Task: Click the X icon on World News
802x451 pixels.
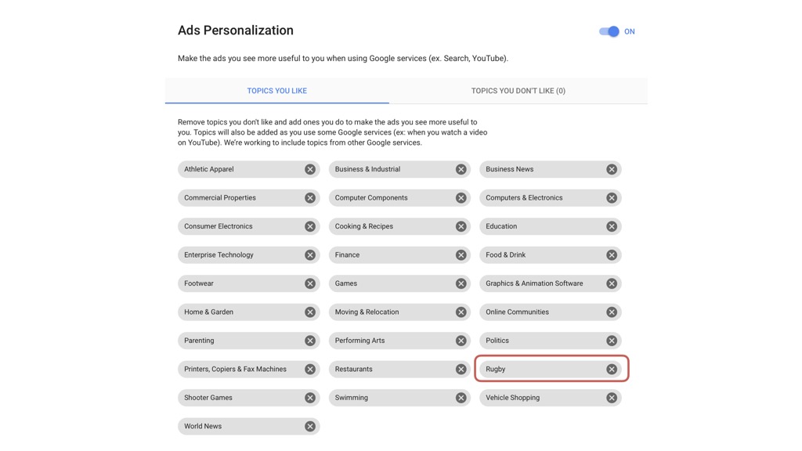Action: click(x=310, y=427)
